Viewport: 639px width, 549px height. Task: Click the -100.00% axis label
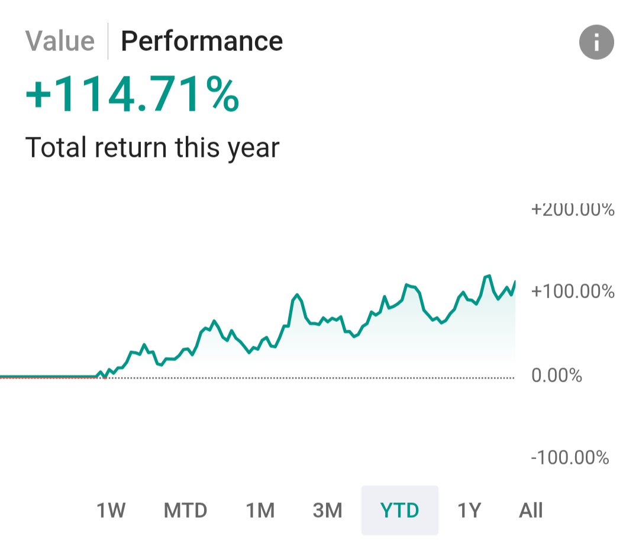coord(570,458)
